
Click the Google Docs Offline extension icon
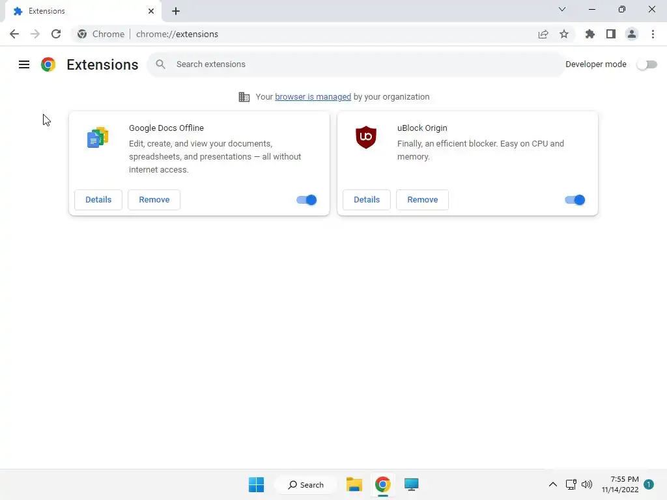[98, 137]
